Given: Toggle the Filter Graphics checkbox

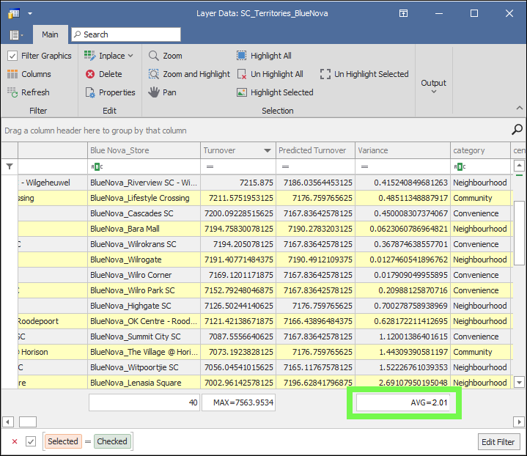Looking at the screenshot, I should pos(12,56).
